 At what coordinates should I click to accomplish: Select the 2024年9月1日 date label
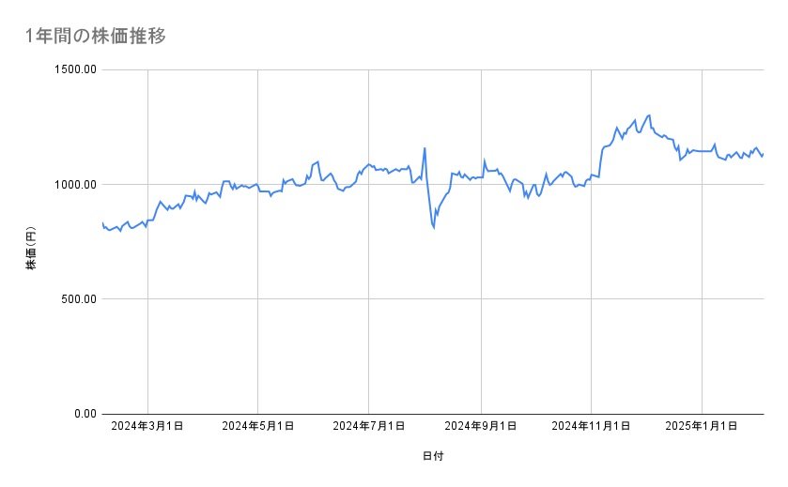click(481, 426)
